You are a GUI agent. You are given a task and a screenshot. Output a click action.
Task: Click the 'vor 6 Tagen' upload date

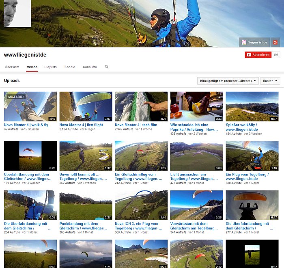(x=88, y=129)
